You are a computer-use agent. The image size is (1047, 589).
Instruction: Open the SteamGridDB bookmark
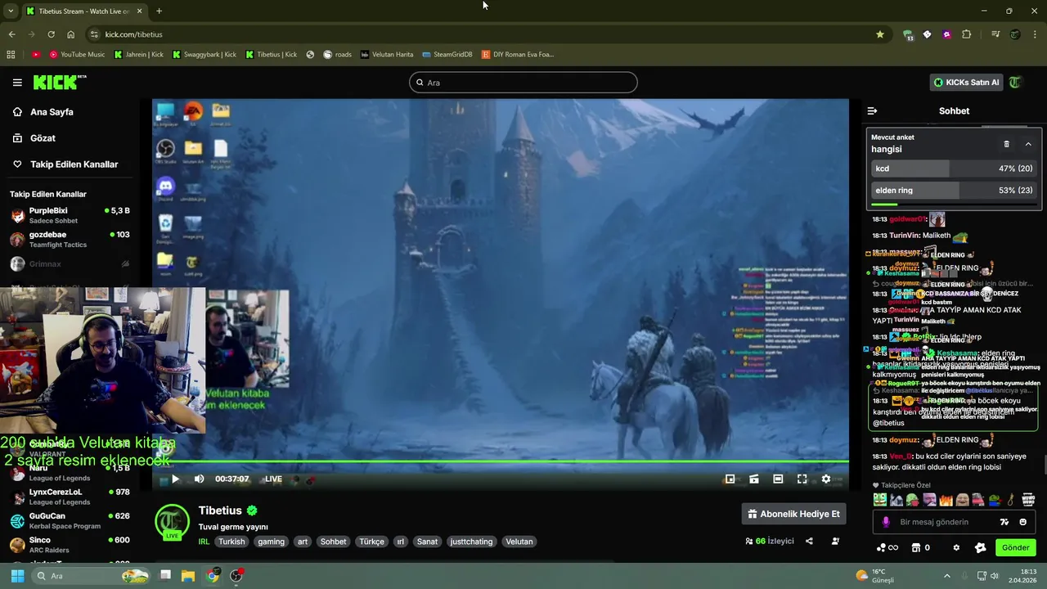(x=447, y=55)
